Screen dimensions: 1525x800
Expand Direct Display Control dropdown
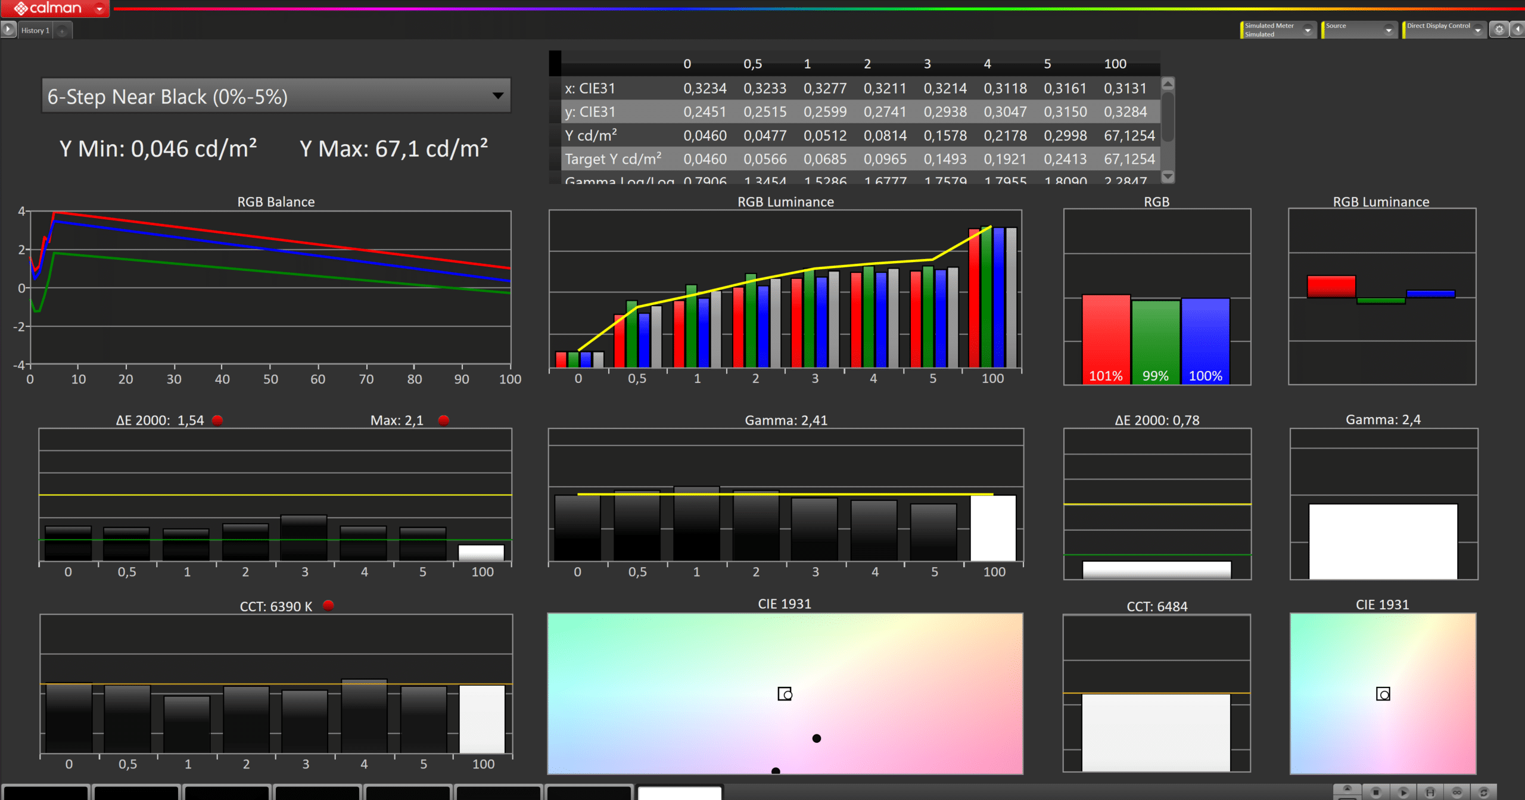[x=1478, y=30]
